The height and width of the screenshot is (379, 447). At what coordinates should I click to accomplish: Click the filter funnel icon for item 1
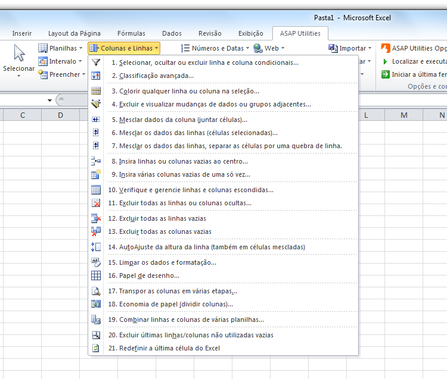96,62
